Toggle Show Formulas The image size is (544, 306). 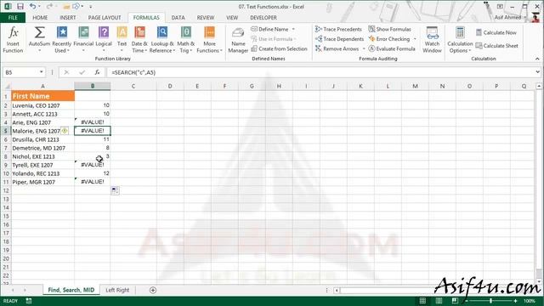point(390,29)
